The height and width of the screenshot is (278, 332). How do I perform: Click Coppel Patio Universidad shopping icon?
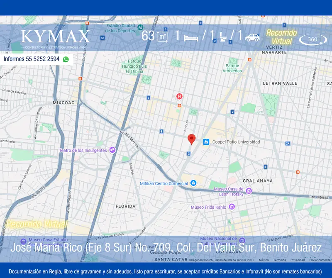click(206, 142)
